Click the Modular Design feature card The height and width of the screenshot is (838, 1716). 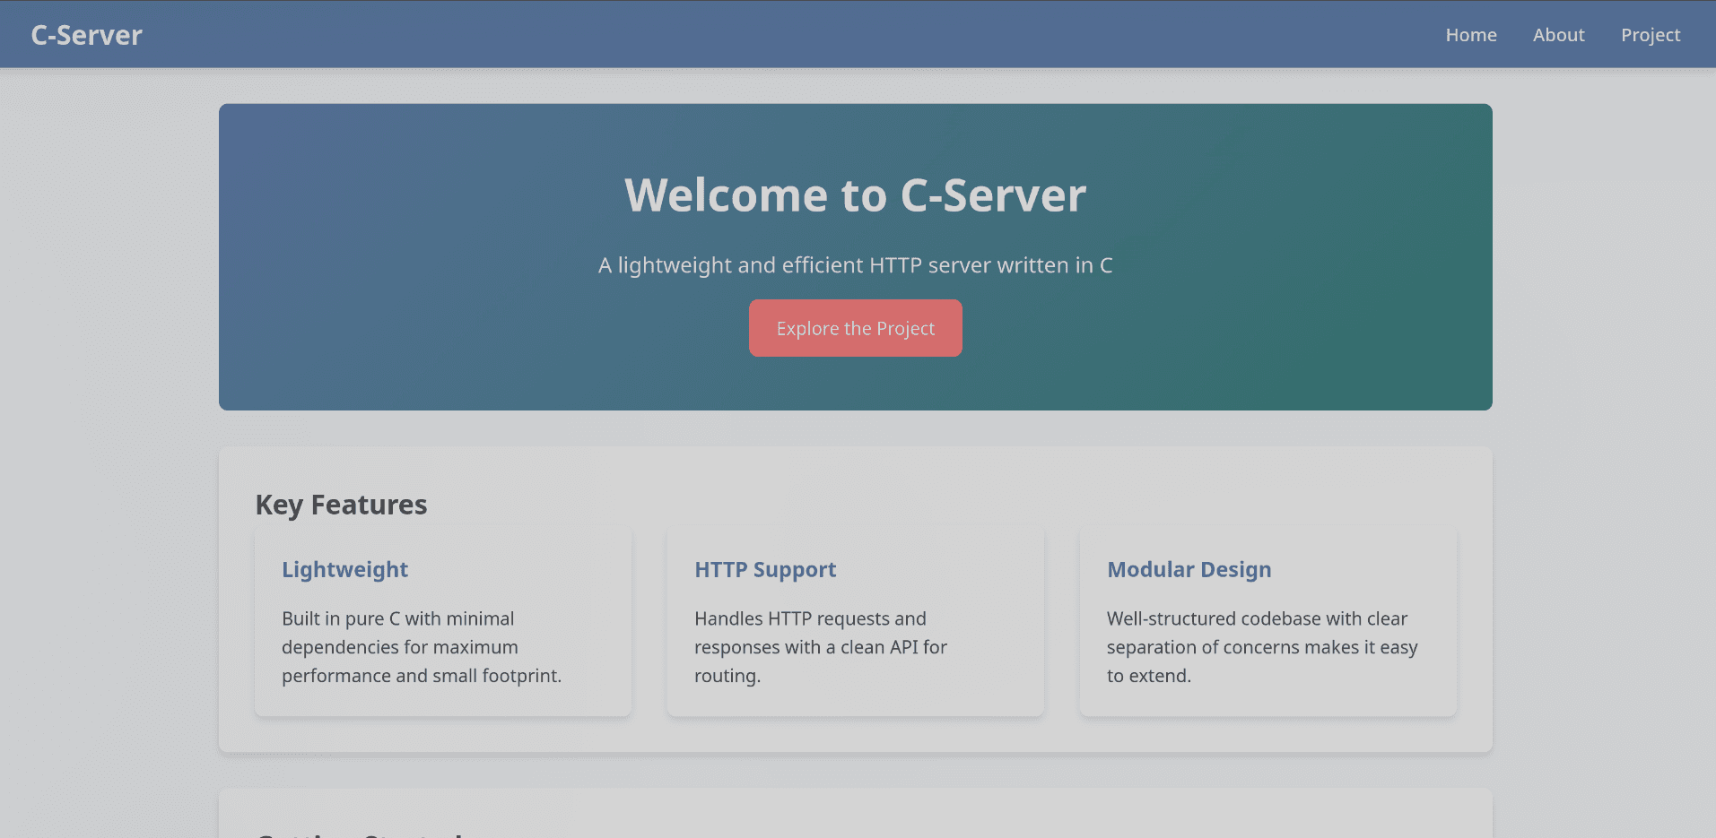[x=1267, y=621]
